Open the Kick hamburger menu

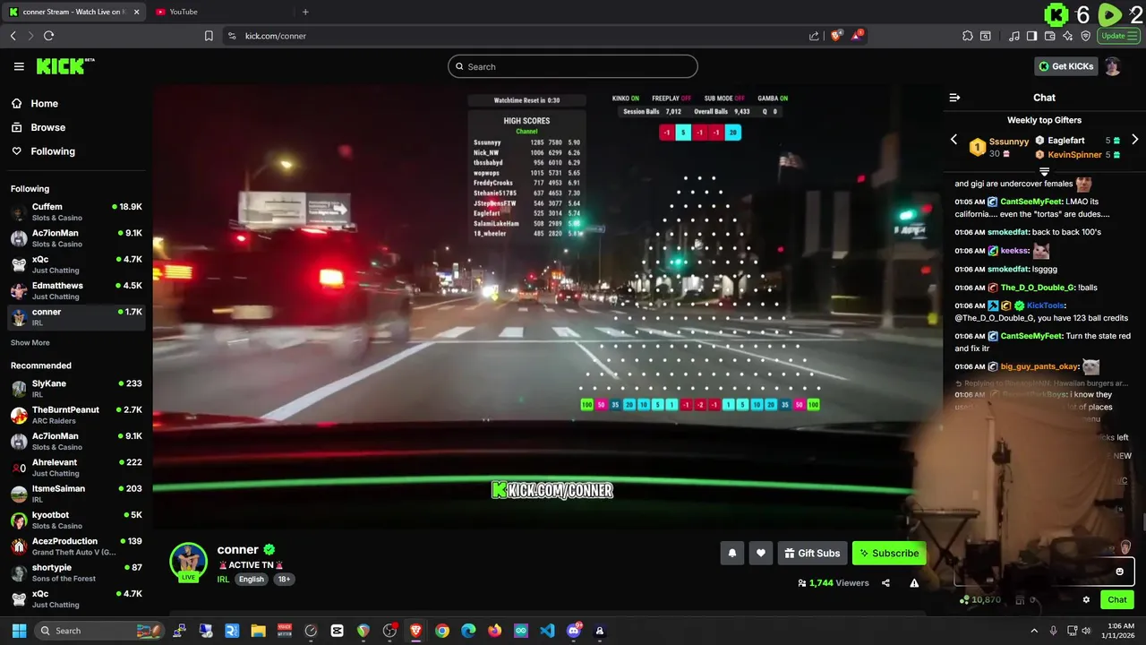pos(19,66)
